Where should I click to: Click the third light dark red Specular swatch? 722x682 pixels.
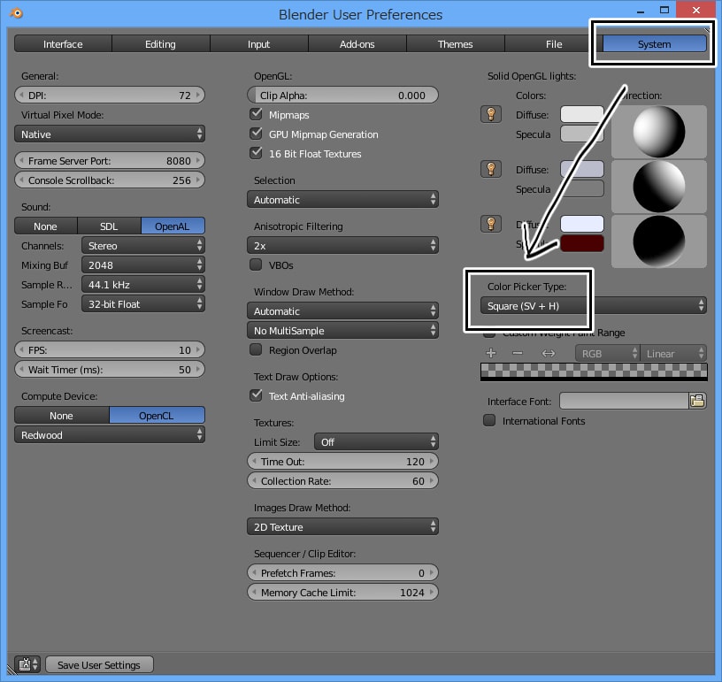coord(582,243)
